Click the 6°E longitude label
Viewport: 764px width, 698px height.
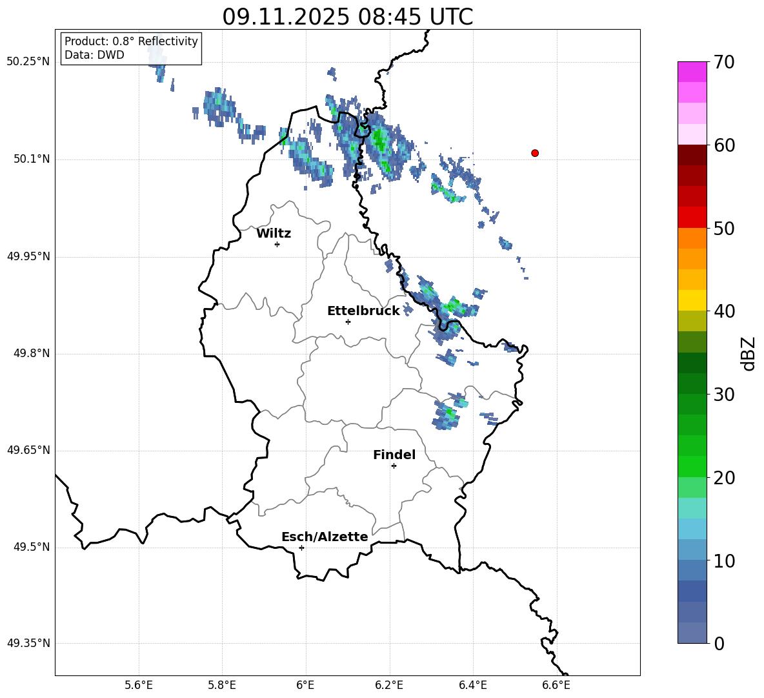click(x=305, y=685)
